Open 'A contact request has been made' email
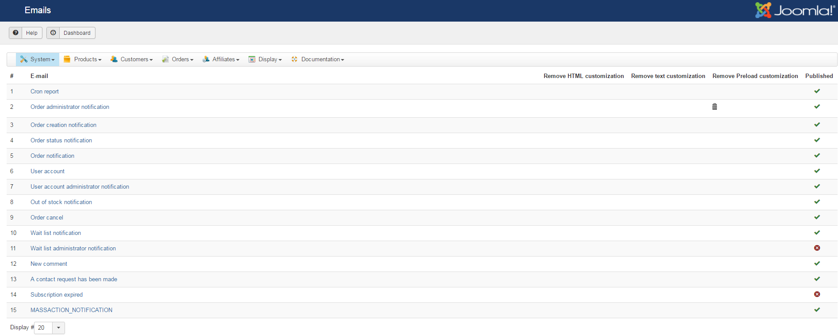This screenshot has height=335, width=838. pyautogui.click(x=74, y=279)
